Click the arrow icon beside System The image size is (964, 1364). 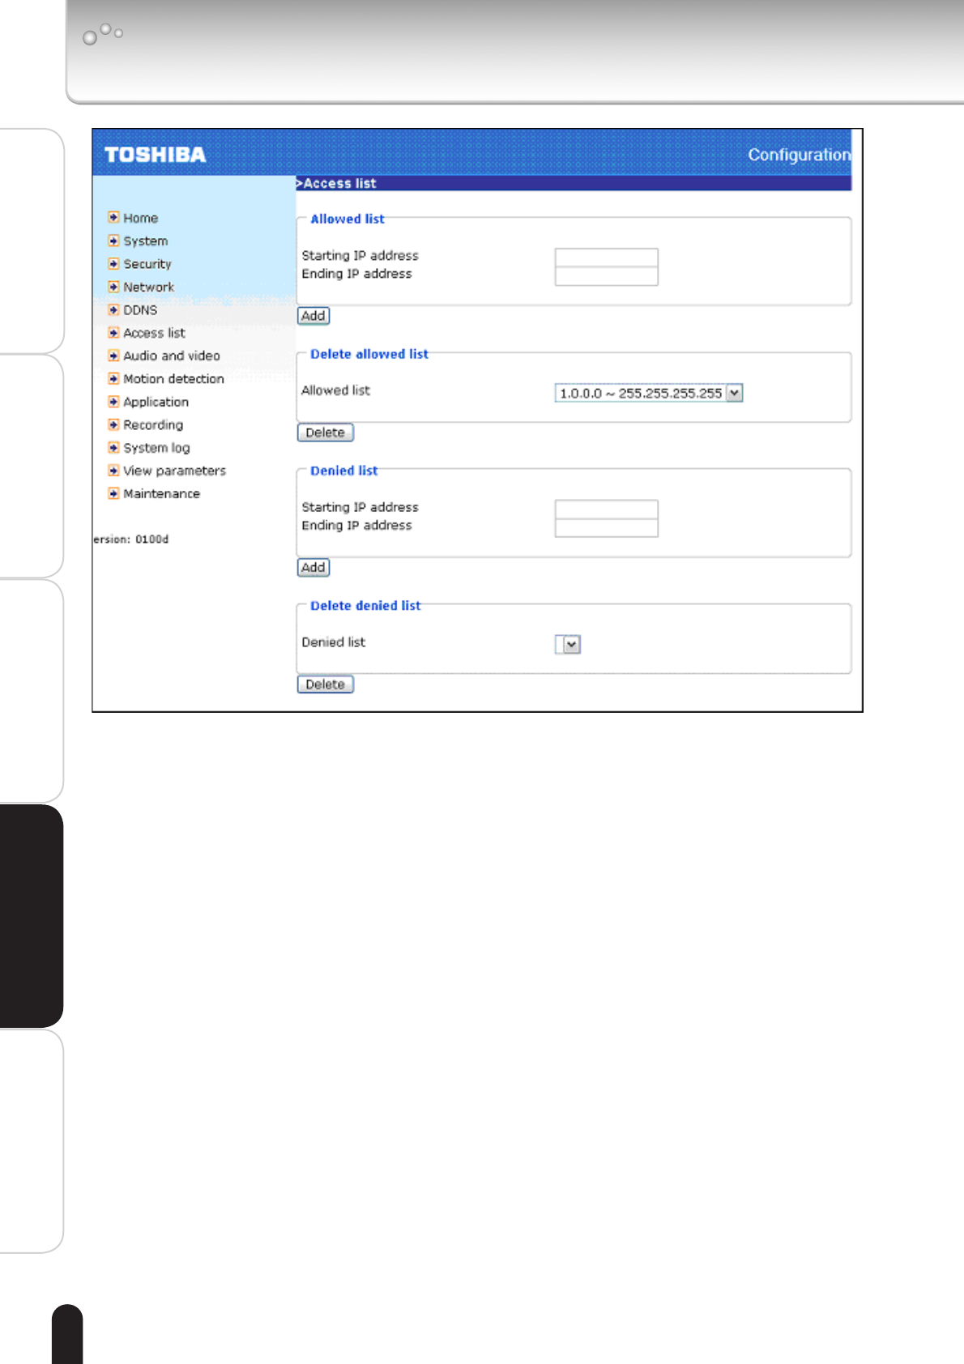(113, 241)
